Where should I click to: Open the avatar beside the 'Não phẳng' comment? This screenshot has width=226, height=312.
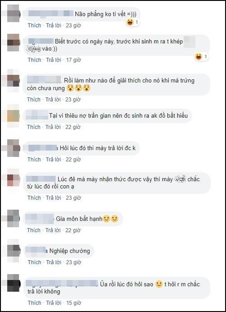click(x=14, y=14)
